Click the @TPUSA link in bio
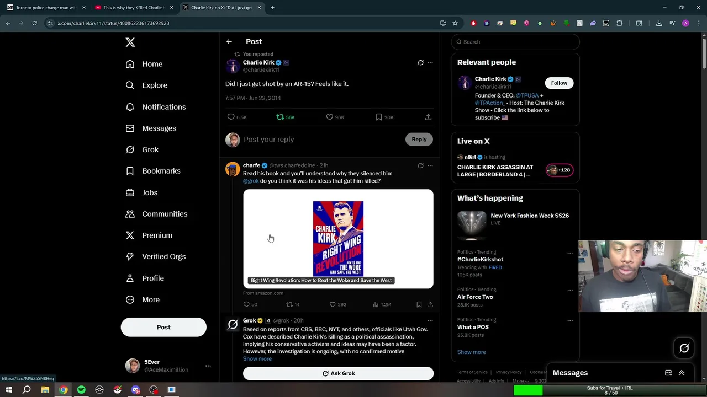 pyautogui.click(x=527, y=95)
